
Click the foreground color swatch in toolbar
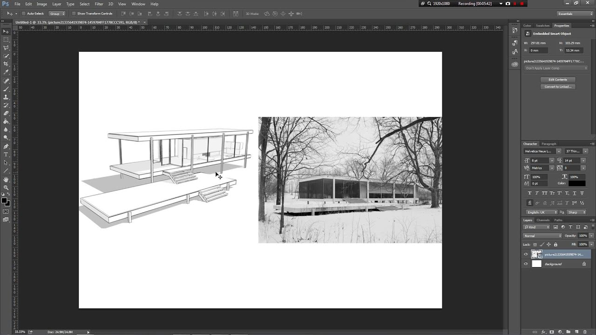4,201
